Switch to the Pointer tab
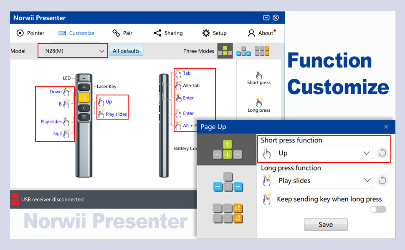The height and width of the screenshot is (250, 405). click(x=30, y=33)
